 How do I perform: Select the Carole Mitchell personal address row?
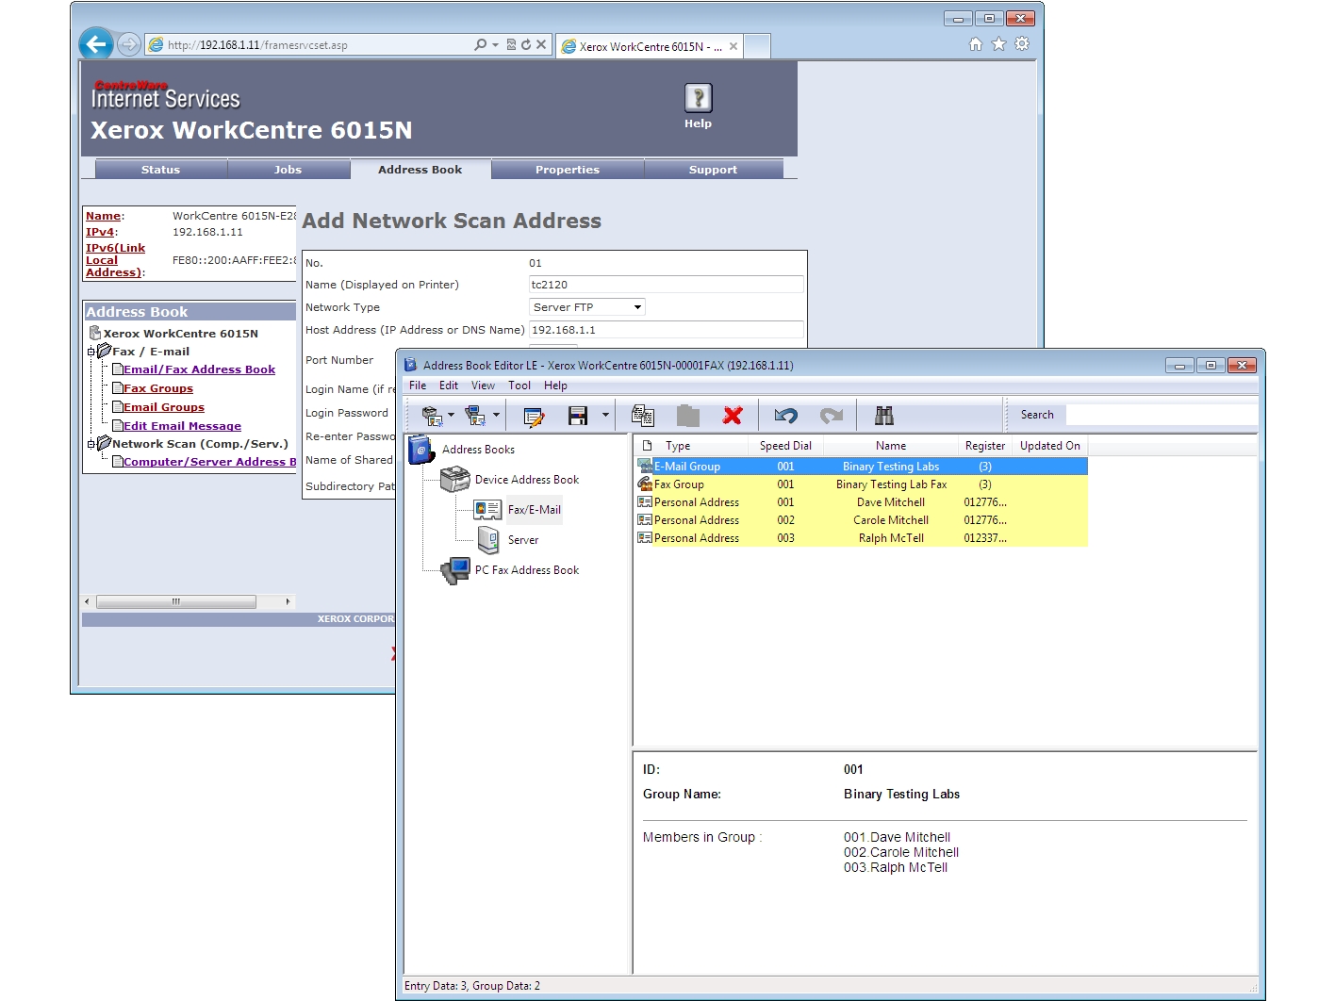click(862, 520)
